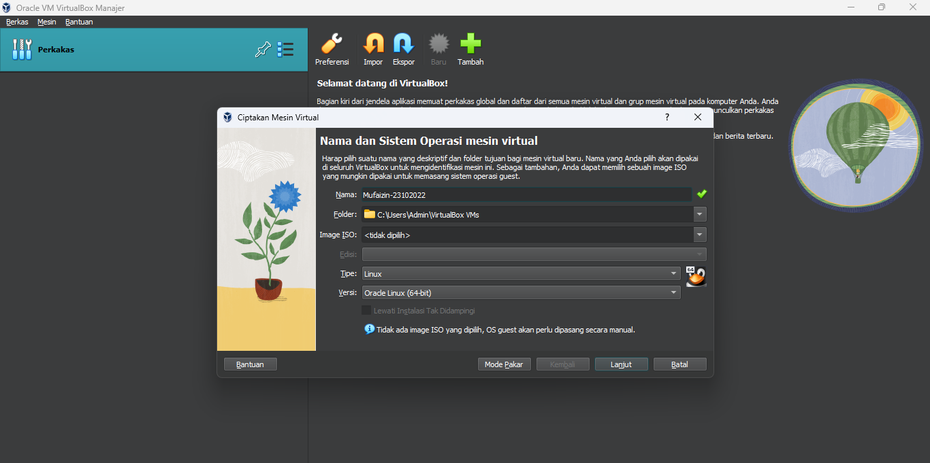This screenshot has width=930, height=463.
Task: Expand the Tipe Linux dropdown
Action: tap(522, 273)
